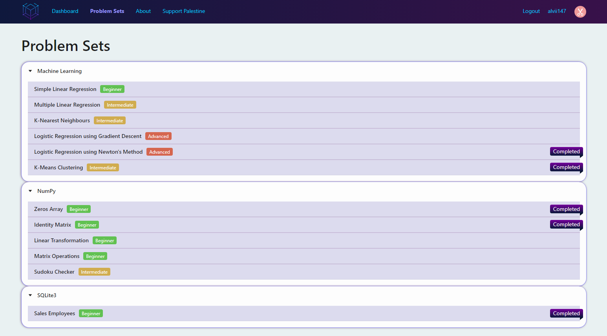Click the Logout link
This screenshot has width=607, height=336.
pyautogui.click(x=531, y=11)
